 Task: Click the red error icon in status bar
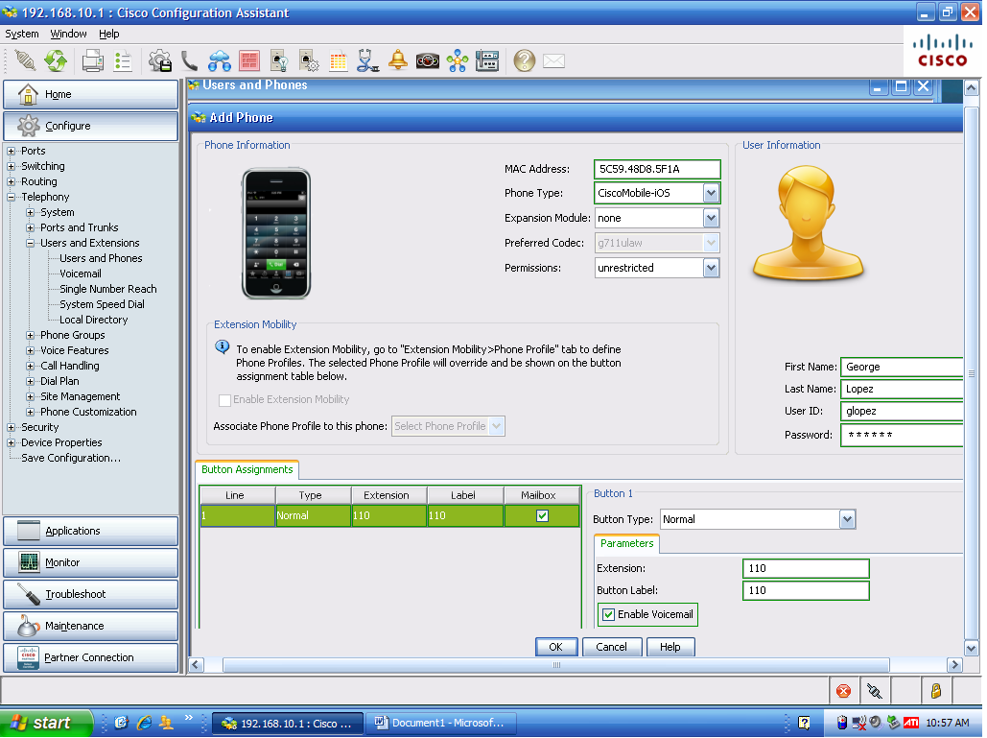[x=843, y=691]
